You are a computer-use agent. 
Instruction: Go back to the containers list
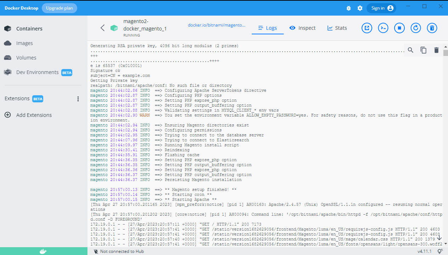tap(102, 28)
